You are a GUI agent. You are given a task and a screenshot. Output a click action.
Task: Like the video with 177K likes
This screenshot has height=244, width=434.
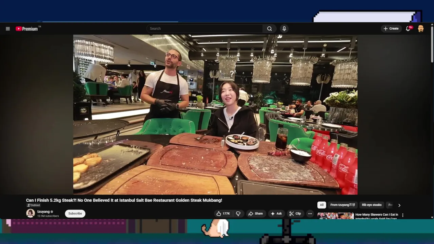tap(223, 213)
